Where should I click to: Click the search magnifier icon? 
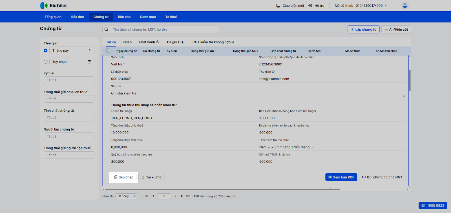tap(107, 29)
